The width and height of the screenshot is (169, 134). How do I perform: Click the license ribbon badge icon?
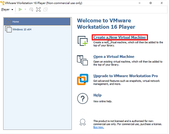83,122
